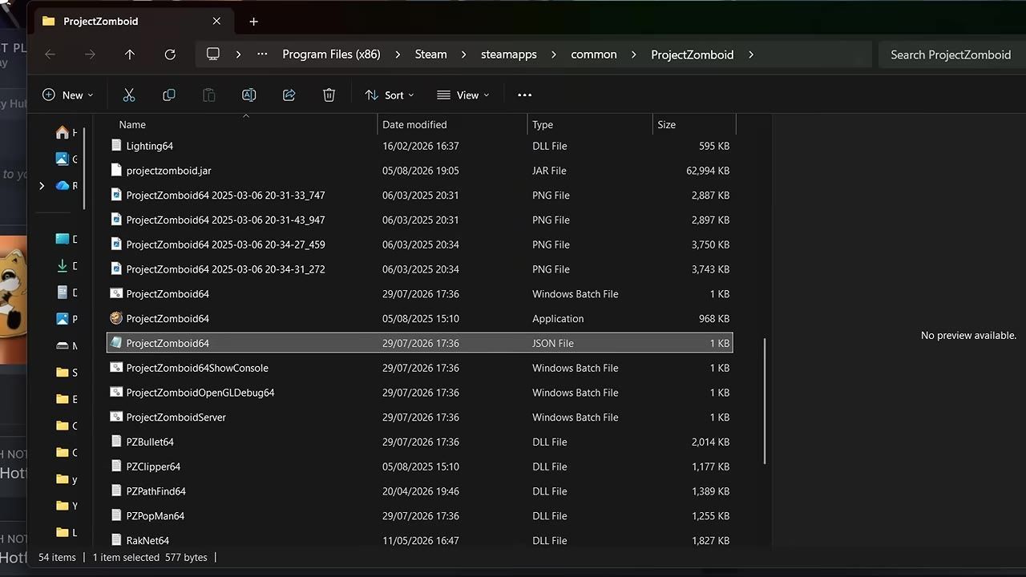Click the Copy icon in toolbar

click(169, 95)
